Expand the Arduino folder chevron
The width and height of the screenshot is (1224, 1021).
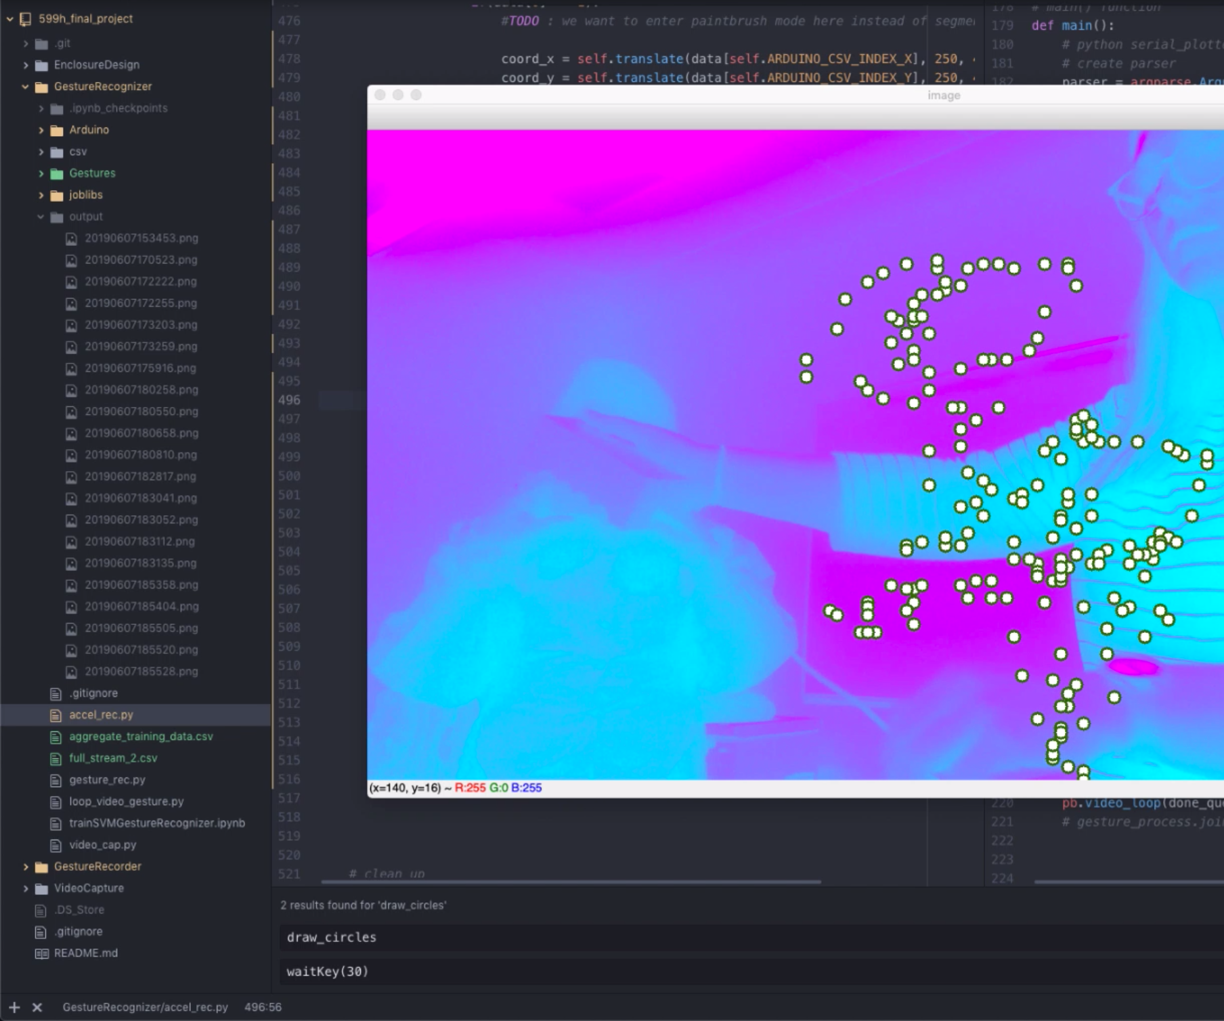tap(41, 130)
